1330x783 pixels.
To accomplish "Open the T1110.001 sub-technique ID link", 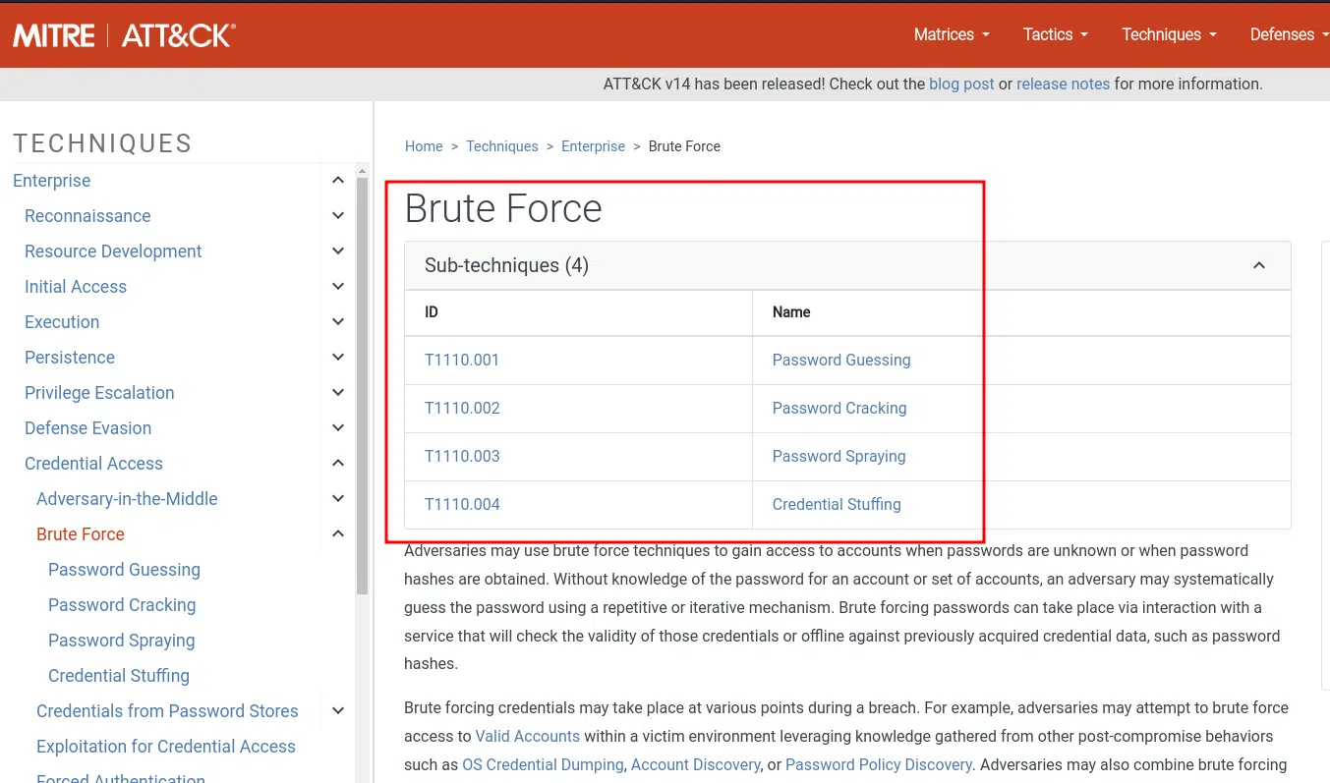I will [x=462, y=360].
